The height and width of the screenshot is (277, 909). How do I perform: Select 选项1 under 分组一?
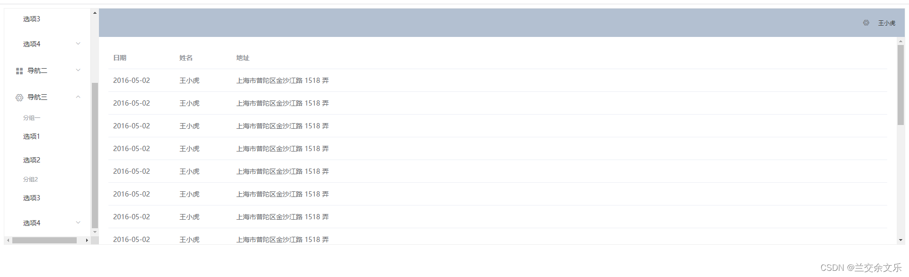click(32, 136)
